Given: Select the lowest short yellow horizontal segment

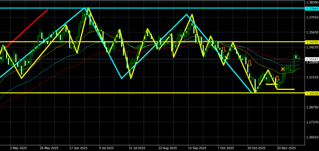Looking at the screenshot, I should pyautogui.click(x=286, y=89).
